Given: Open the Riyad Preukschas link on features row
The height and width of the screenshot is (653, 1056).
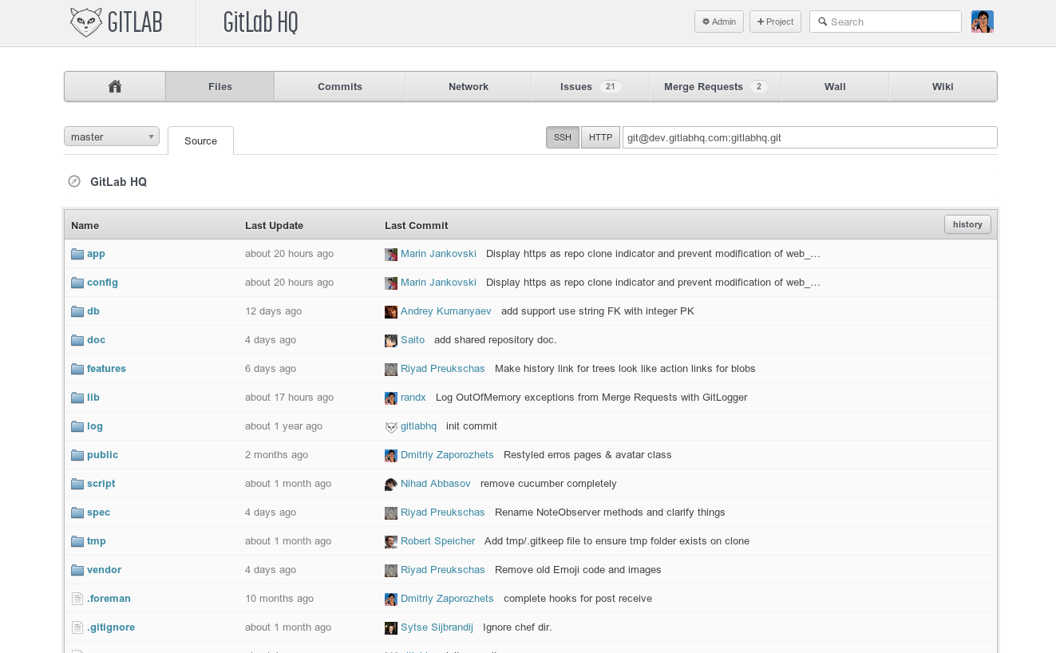Looking at the screenshot, I should 442,369.
